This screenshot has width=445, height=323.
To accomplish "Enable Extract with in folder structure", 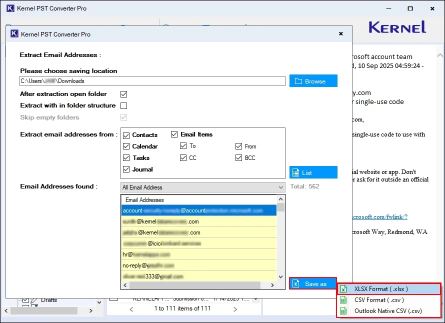I will pos(124,105).
